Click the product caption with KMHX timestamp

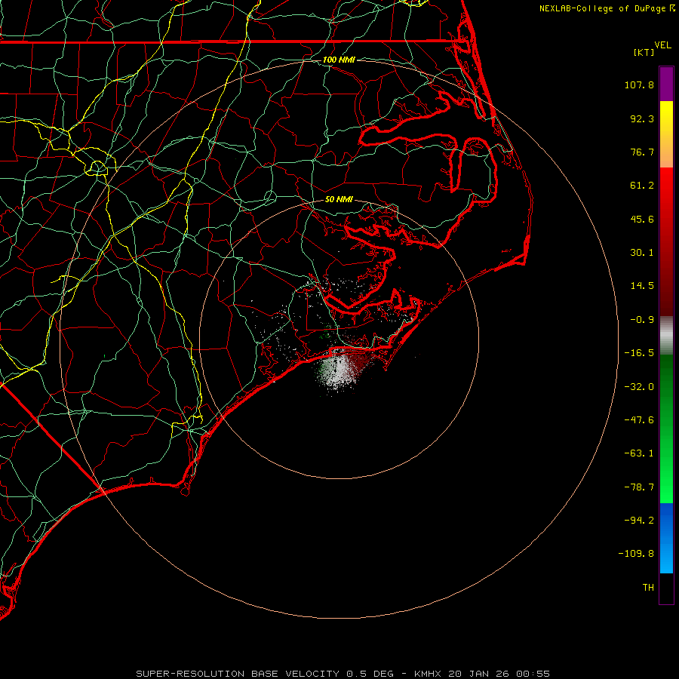tap(343, 674)
